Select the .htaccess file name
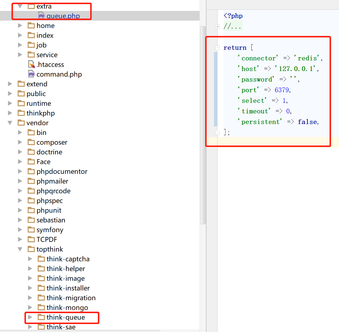Screen dimensions: 339x332 [x=50, y=65]
